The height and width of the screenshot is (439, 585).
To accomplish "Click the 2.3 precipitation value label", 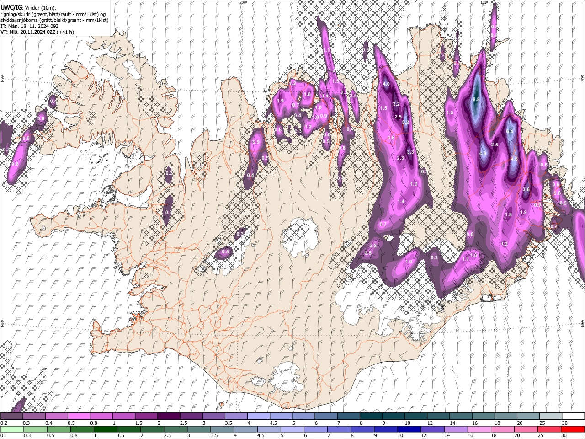I will (401, 158).
